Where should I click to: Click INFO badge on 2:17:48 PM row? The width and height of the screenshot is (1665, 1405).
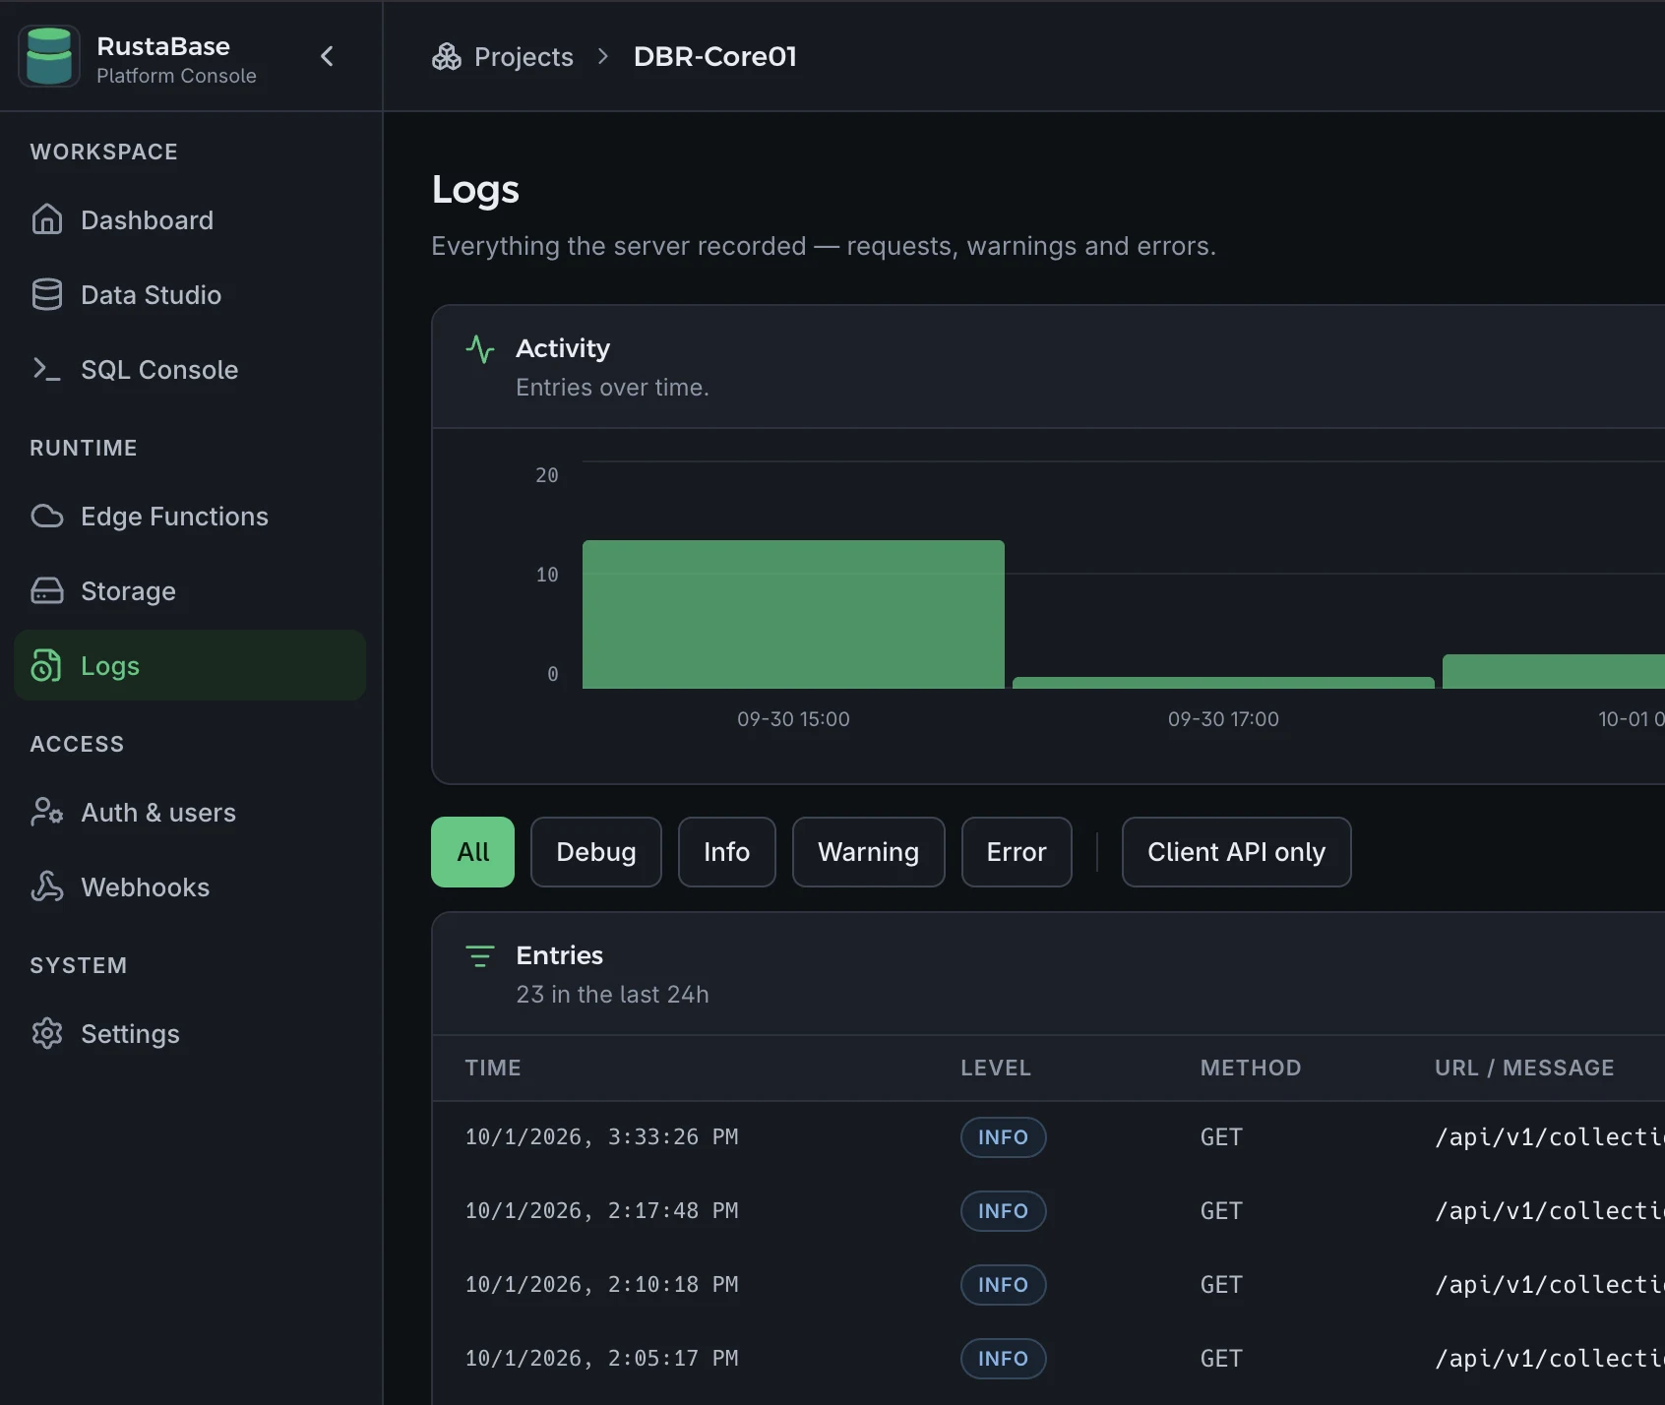tap(1003, 1211)
